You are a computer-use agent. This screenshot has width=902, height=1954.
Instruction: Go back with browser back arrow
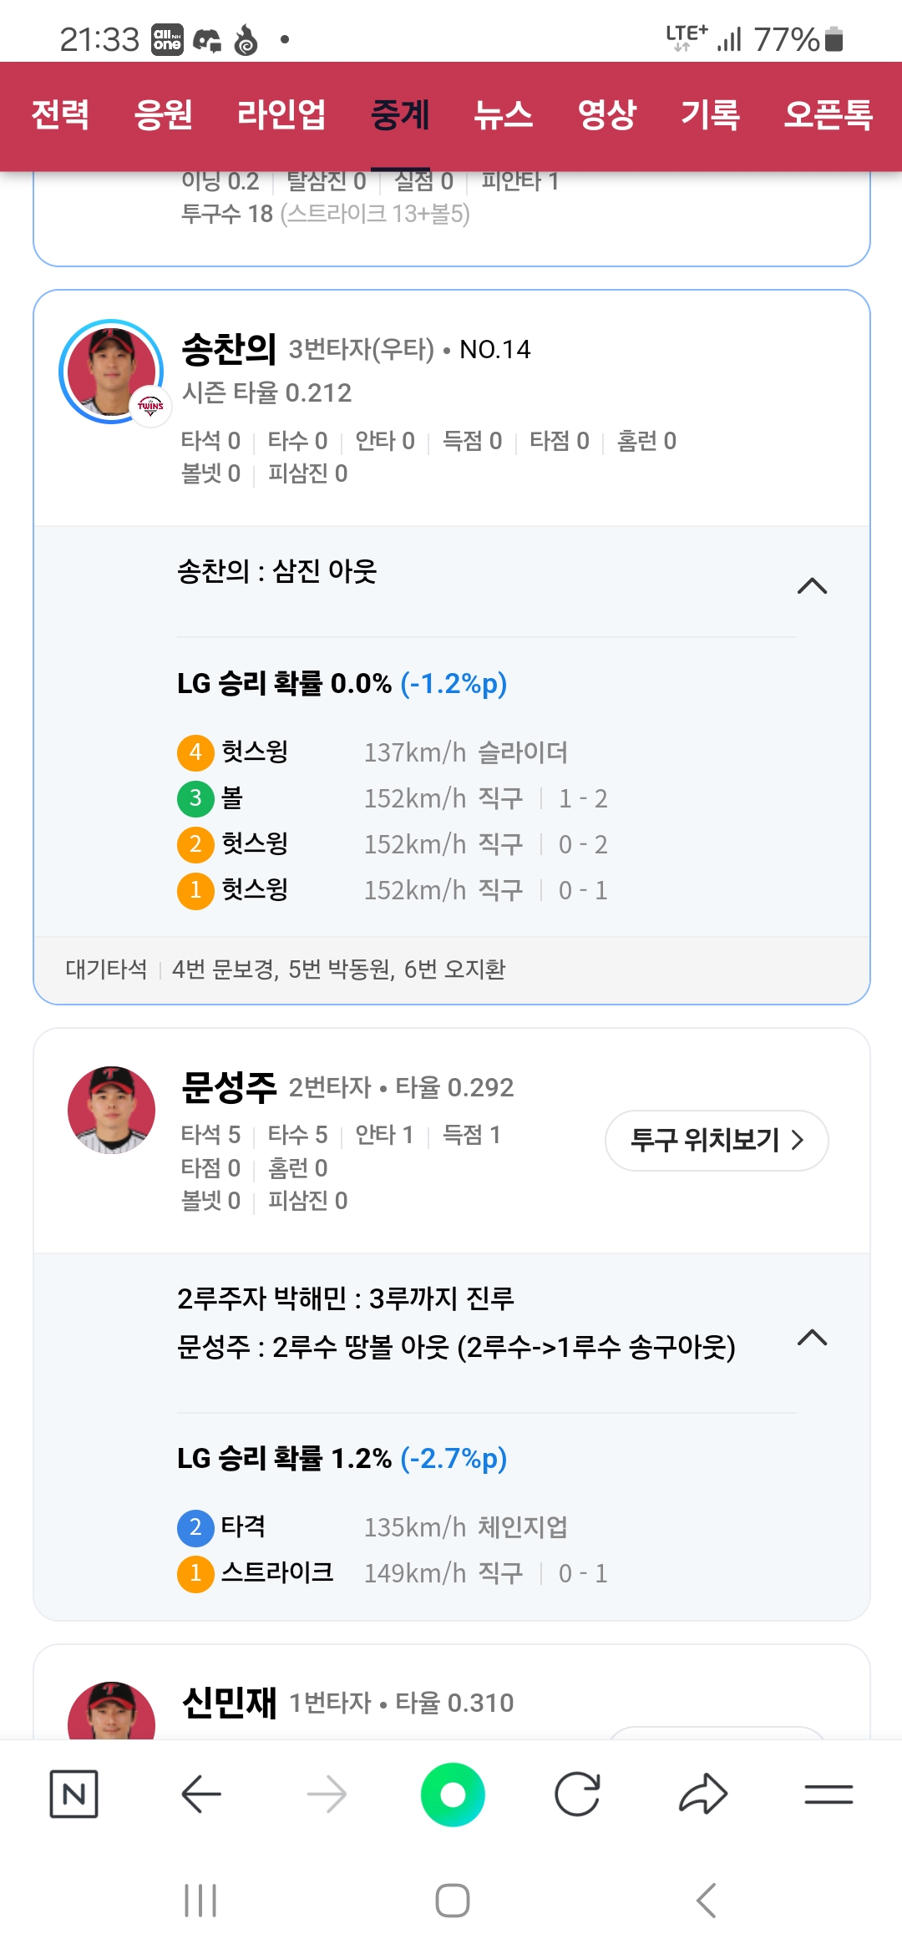(201, 1794)
